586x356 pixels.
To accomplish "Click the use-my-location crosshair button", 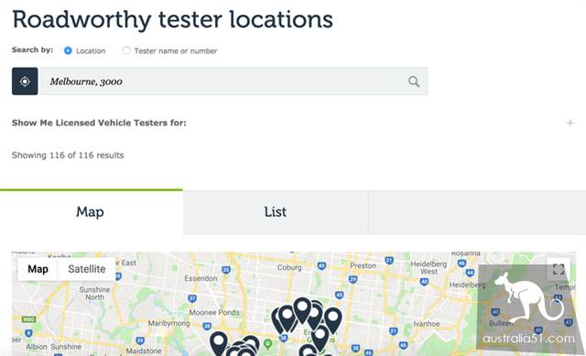I will 25,81.
